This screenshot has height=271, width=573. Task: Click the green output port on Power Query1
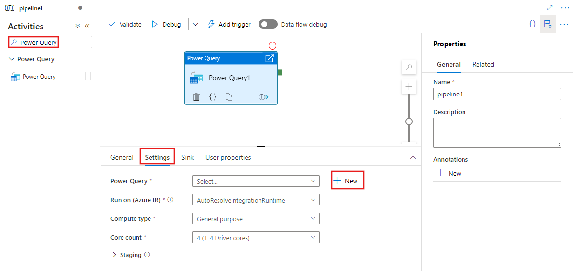click(280, 72)
